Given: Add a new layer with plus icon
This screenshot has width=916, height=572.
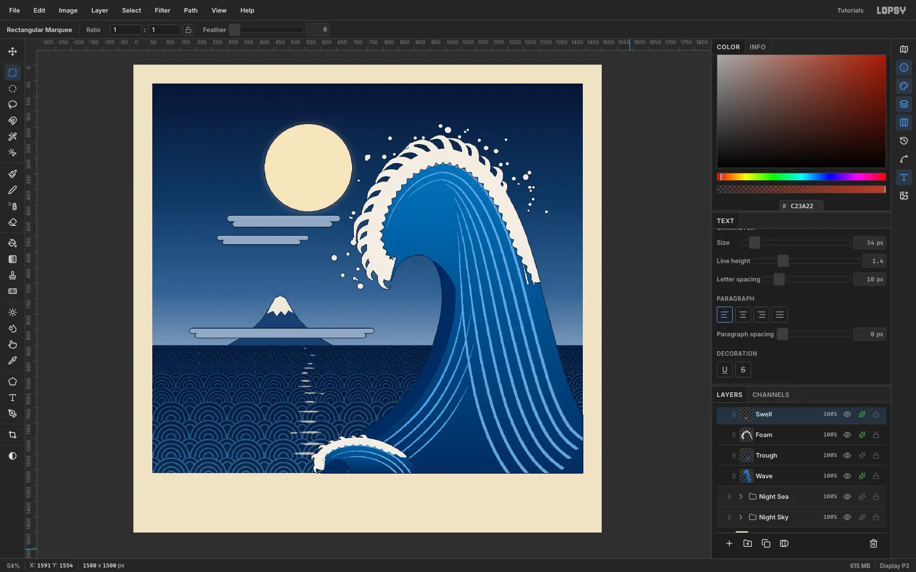Looking at the screenshot, I should point(729,543).
